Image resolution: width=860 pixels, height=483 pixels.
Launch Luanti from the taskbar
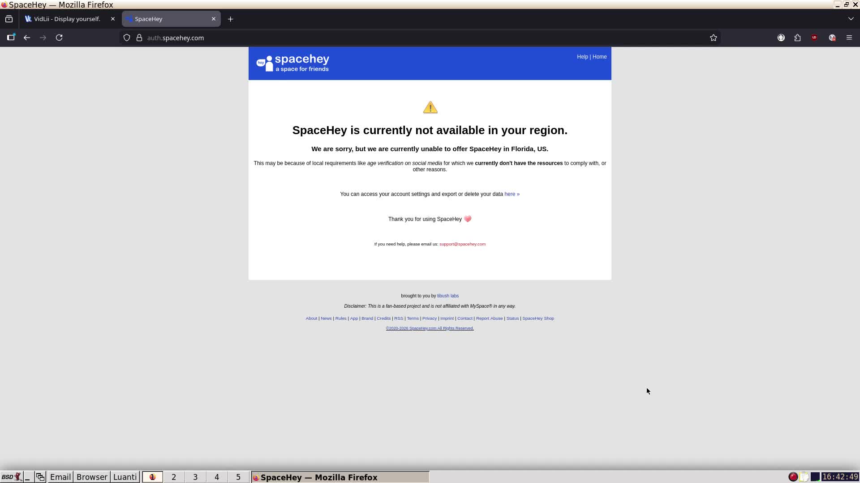[x=125, y=477]
